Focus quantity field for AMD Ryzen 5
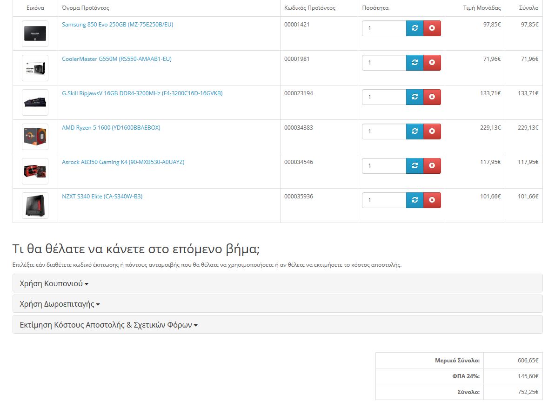 (384, 131)
